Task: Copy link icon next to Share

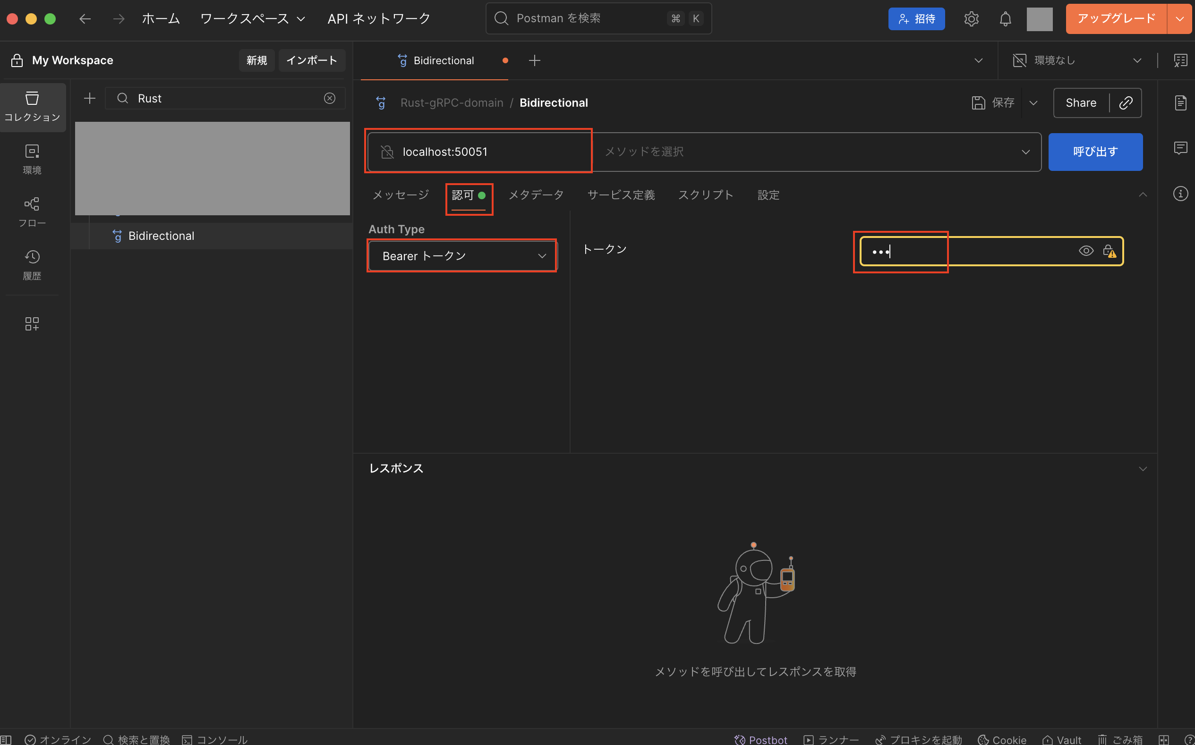Action: coord(1126,102)
